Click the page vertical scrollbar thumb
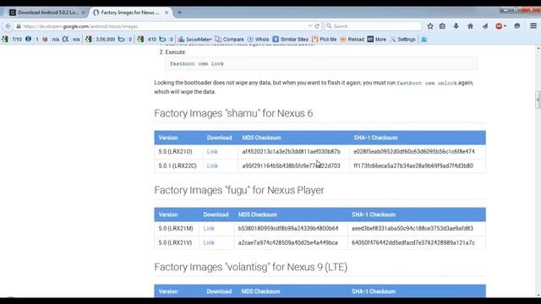 pyautogui.click(x=538, y=100)
